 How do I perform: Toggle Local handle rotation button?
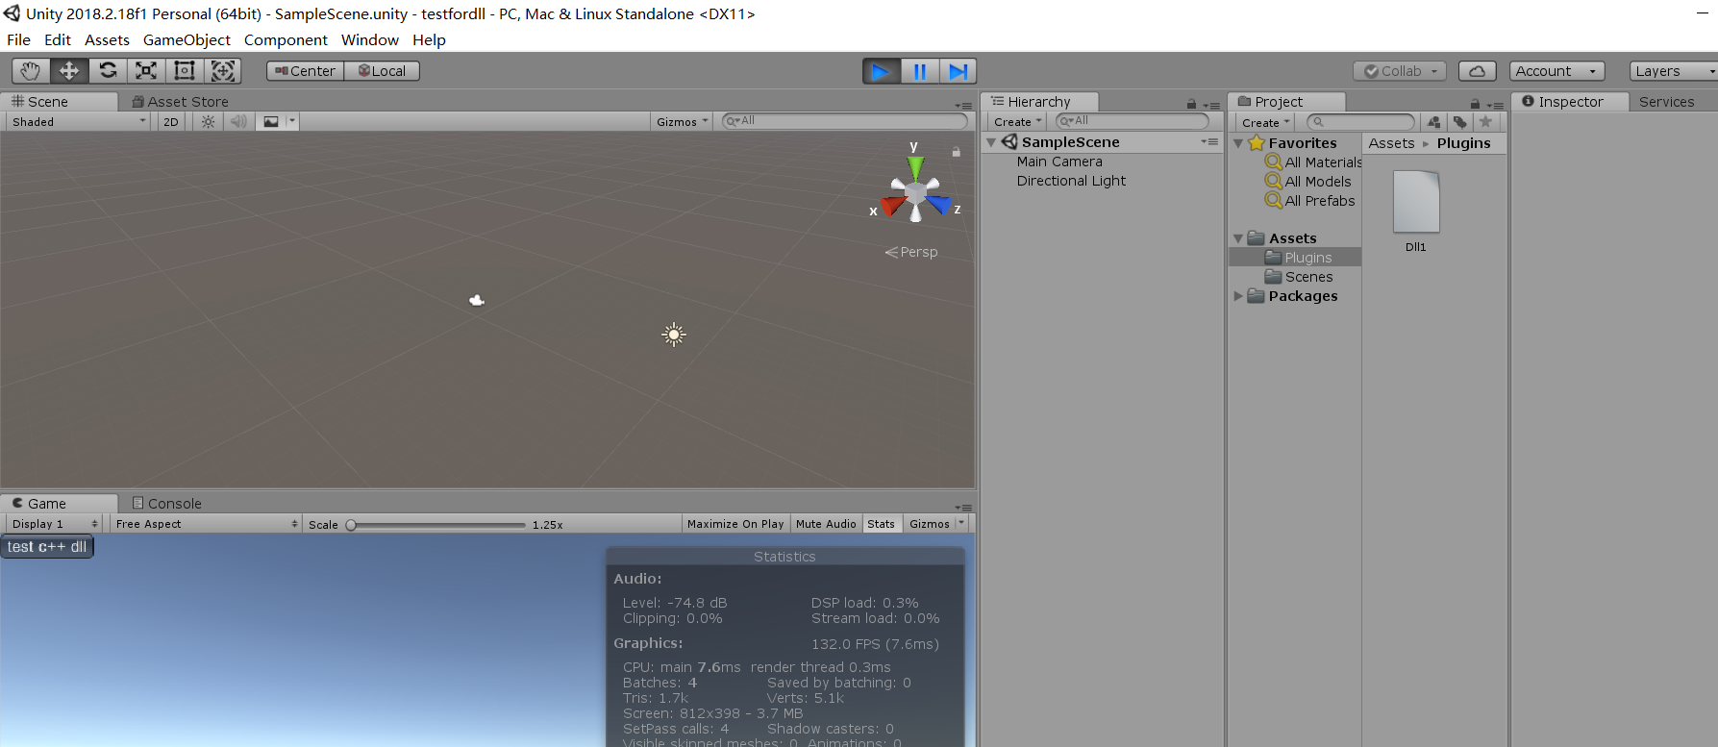point(382,71)
